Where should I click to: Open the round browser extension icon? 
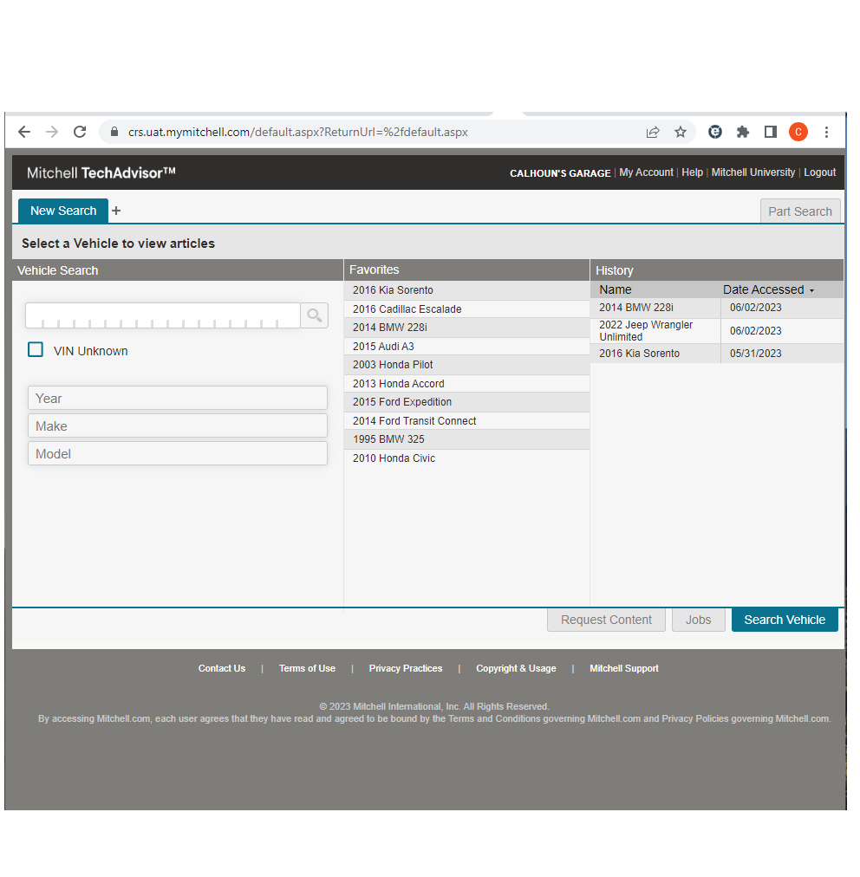click(715, 132)
